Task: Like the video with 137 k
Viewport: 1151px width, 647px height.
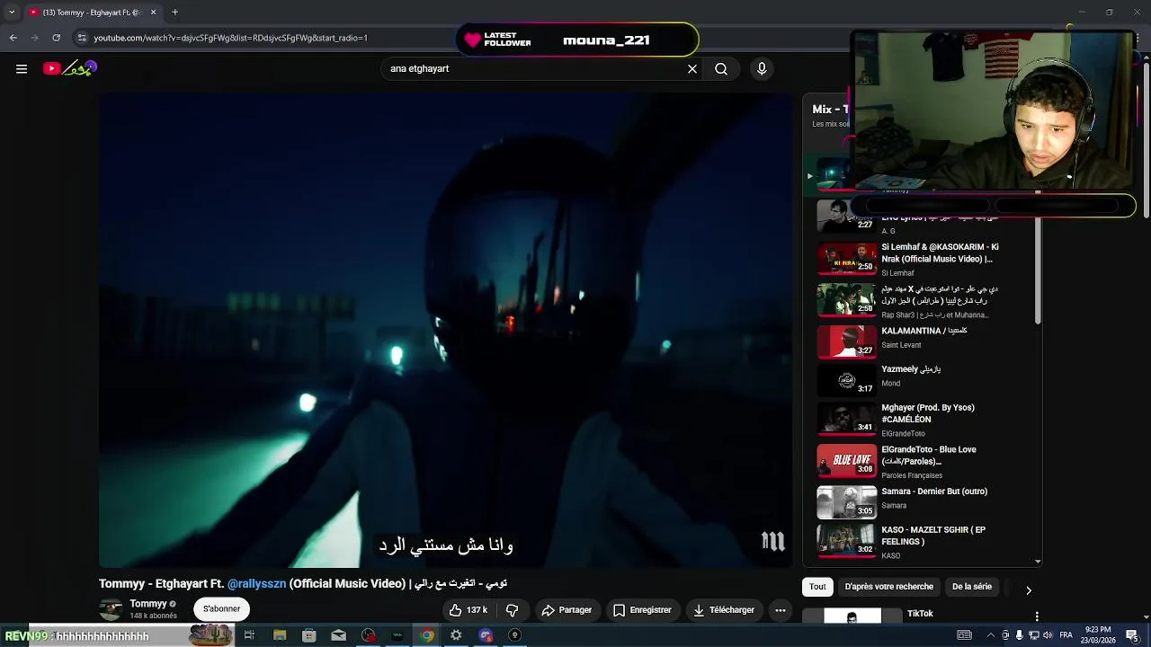Action: point(468,609)
